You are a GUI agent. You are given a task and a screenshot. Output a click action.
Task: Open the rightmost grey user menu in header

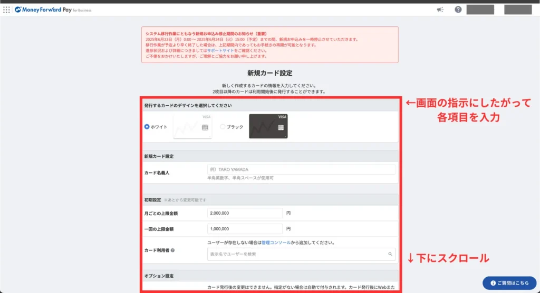(x=517, y=9)
